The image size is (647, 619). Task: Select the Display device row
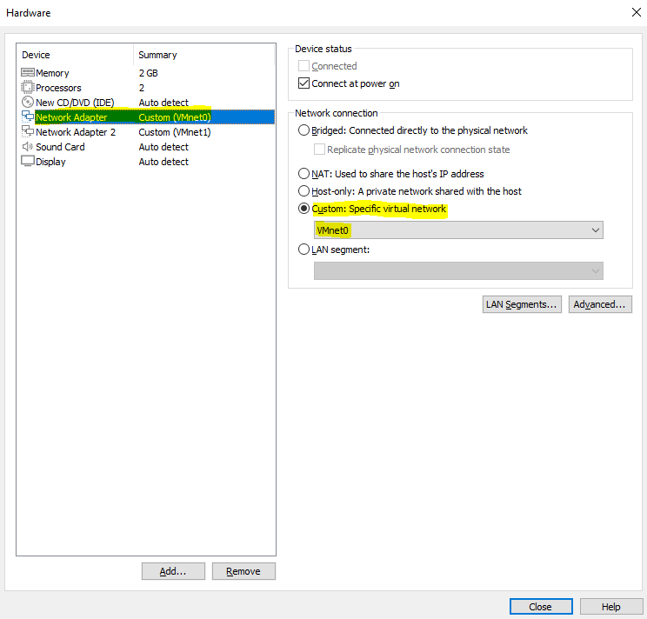(x=146, y=162)
